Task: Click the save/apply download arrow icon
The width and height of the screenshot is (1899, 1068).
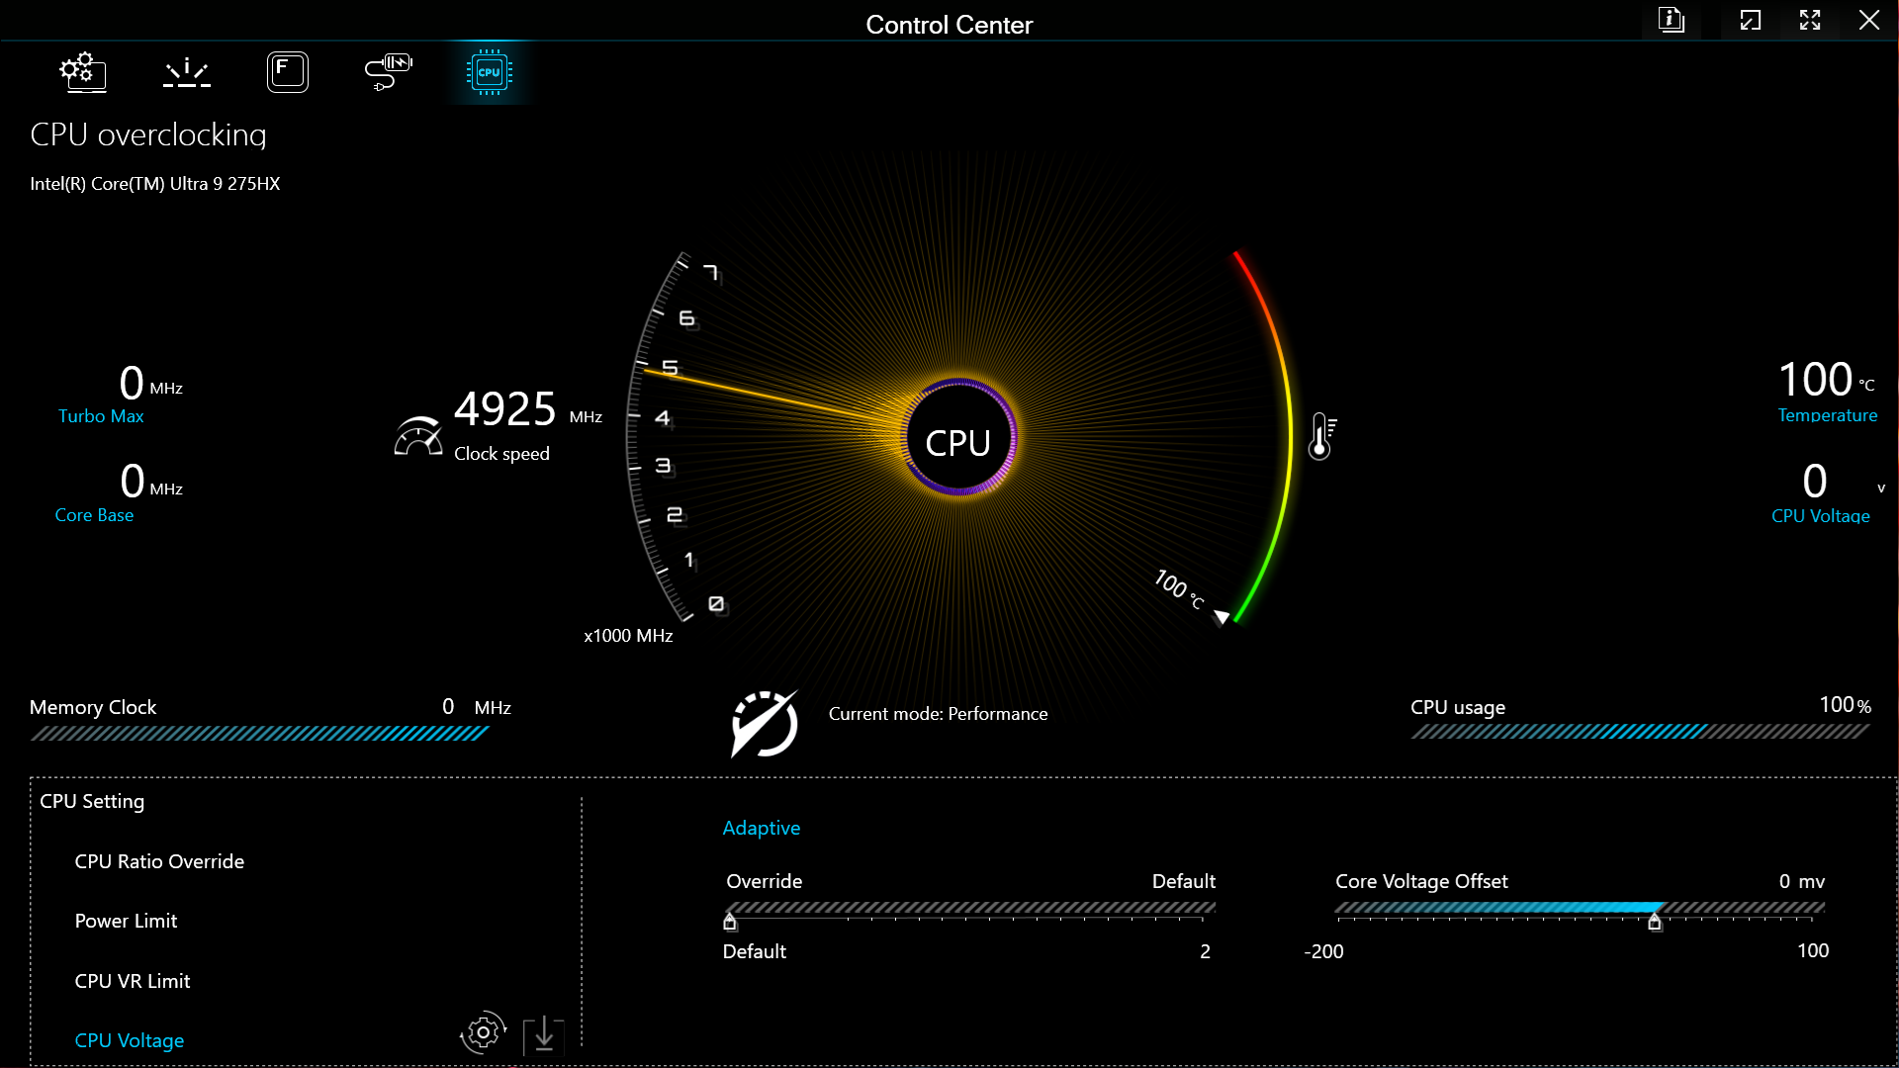Action: (543, 1034)
